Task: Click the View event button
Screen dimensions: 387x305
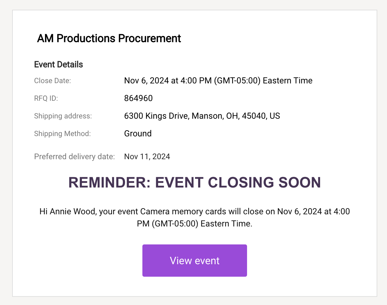Action: [x=195, y=261]
